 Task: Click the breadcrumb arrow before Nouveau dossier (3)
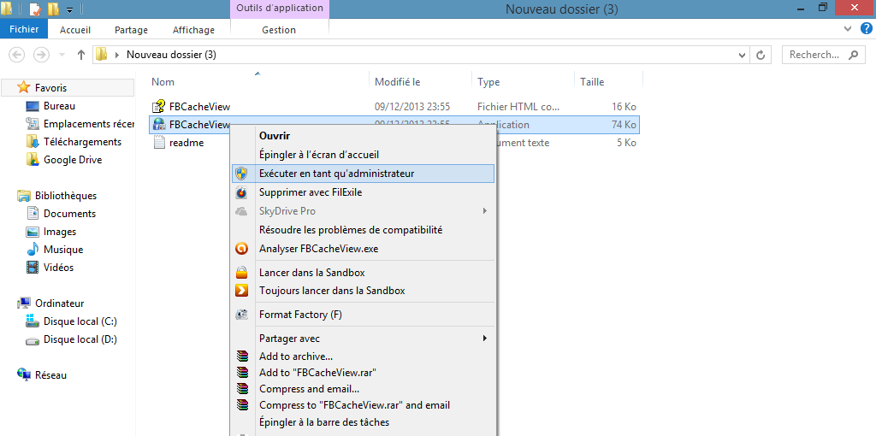tap(116, 55)
